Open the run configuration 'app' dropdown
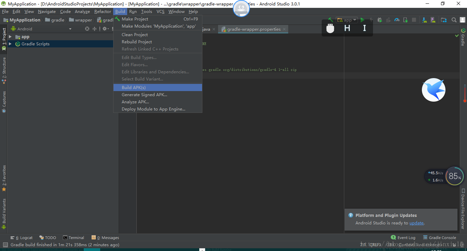 [347, 20]
